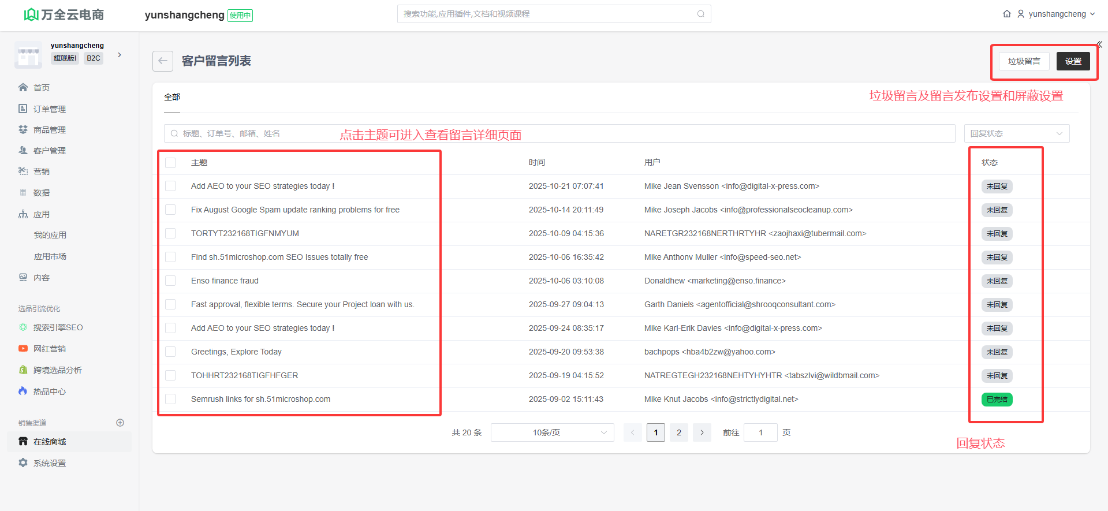Click the search magnifier icon in top bar

point(700,14)
